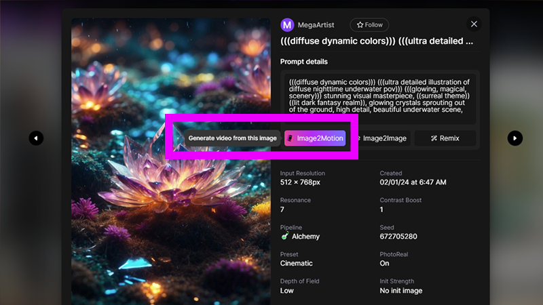Select the Cinematic preset value

[x=296, y=264]
